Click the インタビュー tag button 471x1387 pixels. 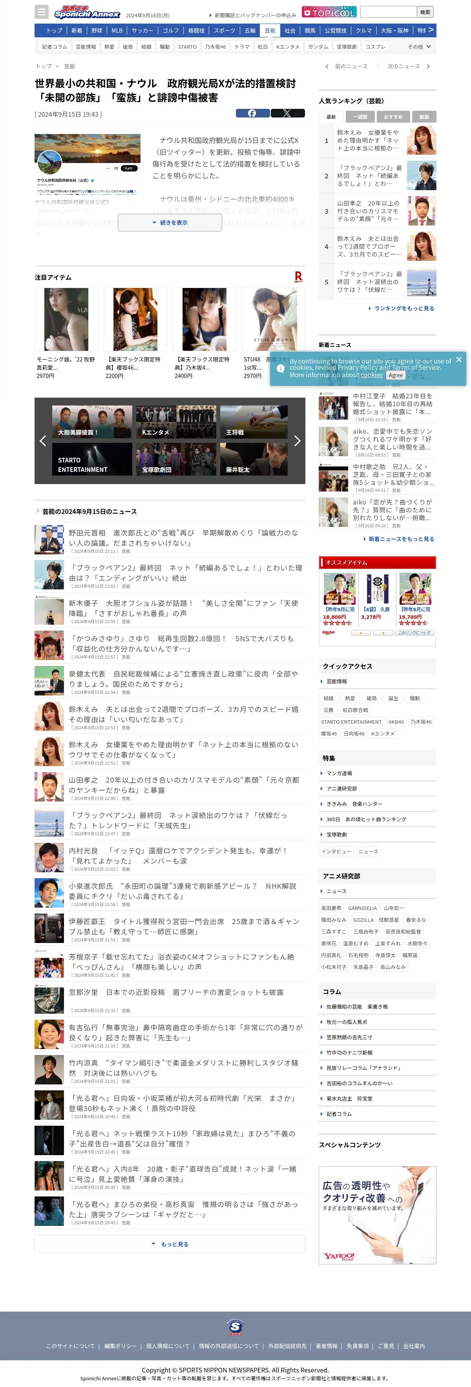(x=336, y=851)
